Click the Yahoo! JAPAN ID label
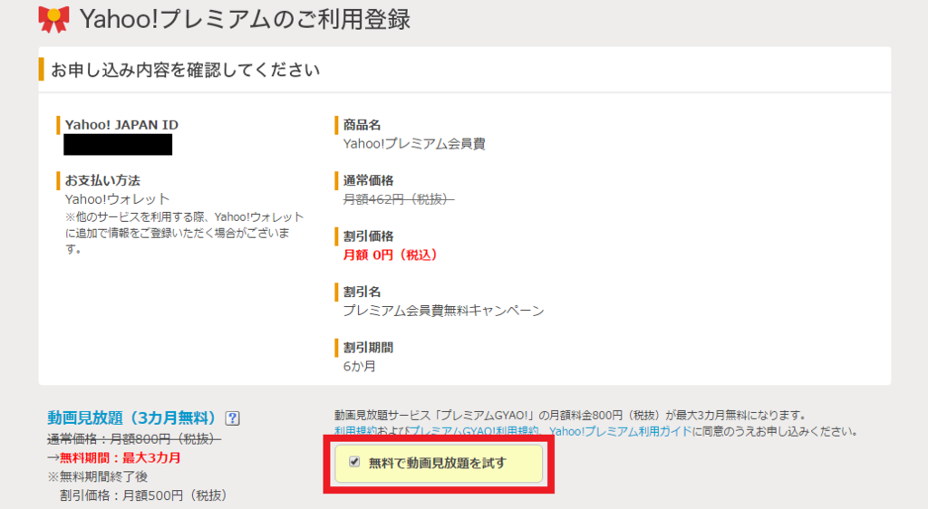The image size is (928, 509). coord(121,125)
